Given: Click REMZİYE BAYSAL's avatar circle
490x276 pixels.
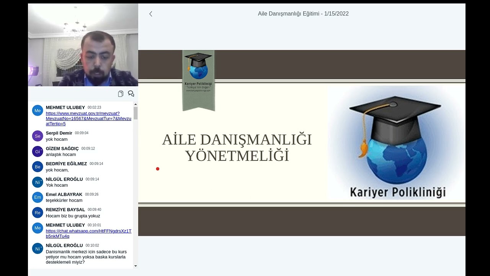Looking at the screenshot, I should [x=38, y=213].
